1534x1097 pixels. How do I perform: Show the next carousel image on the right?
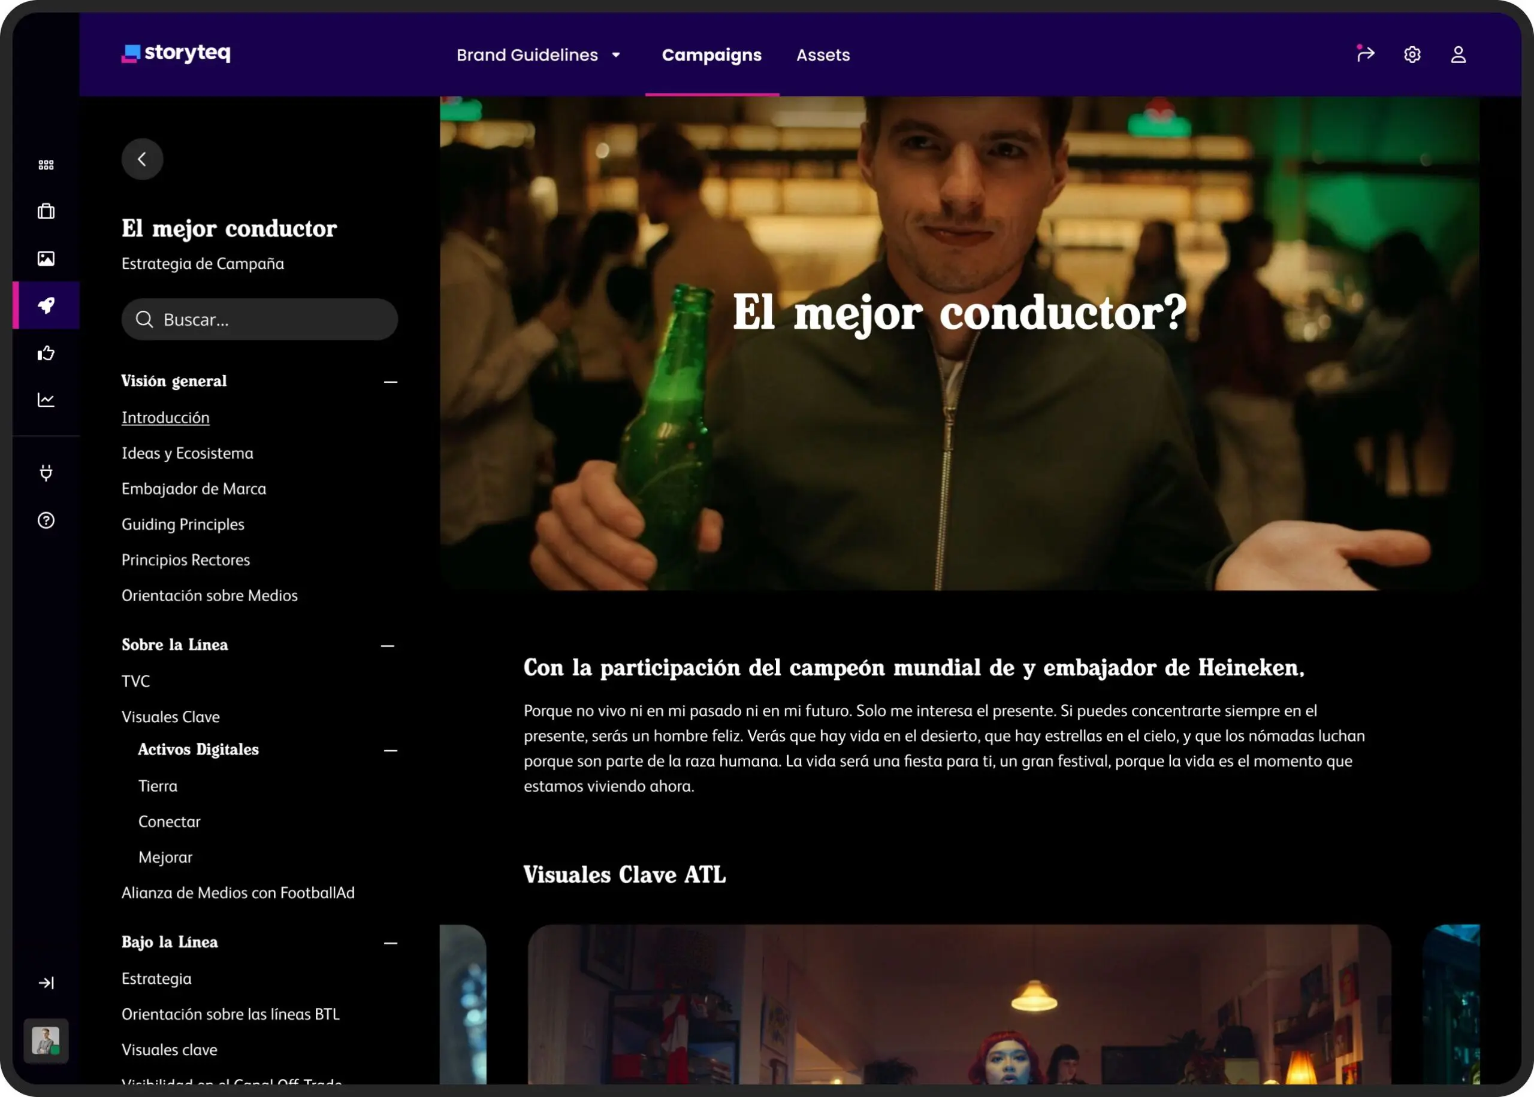click(x=1451, y=1004)
